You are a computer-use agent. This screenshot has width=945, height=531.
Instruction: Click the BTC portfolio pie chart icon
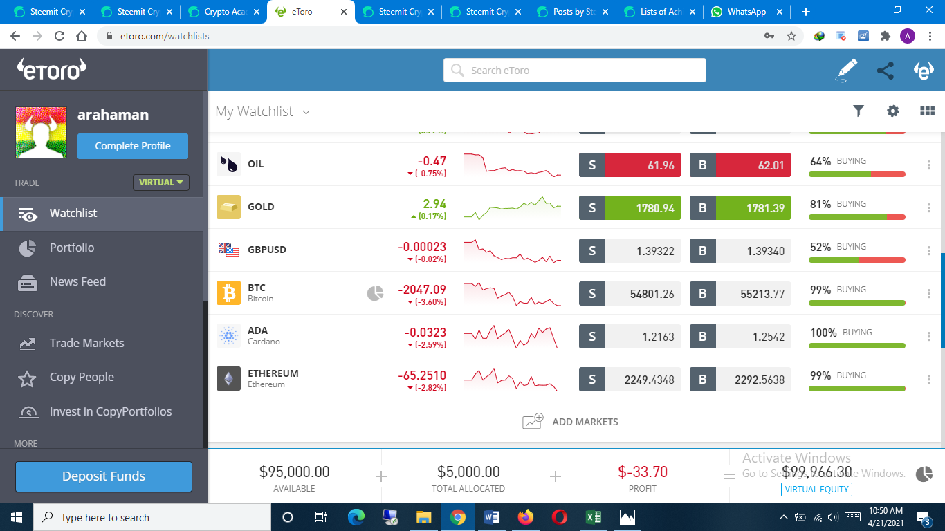point(375,293)
